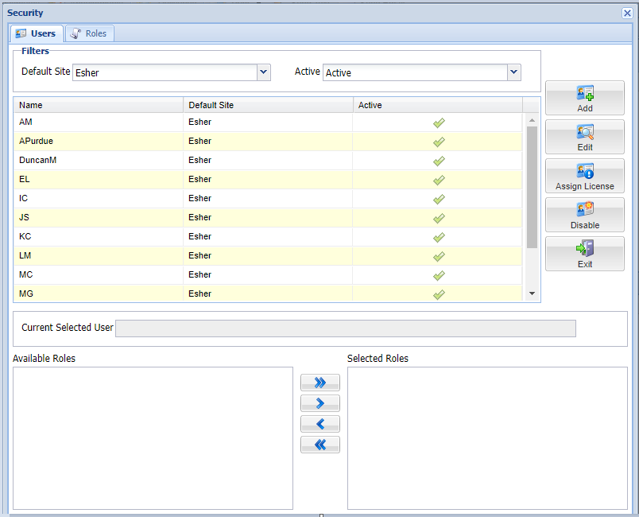Click the active checkmark for DuncanM
Screen dimensions: 639x517
pos(439,161)
